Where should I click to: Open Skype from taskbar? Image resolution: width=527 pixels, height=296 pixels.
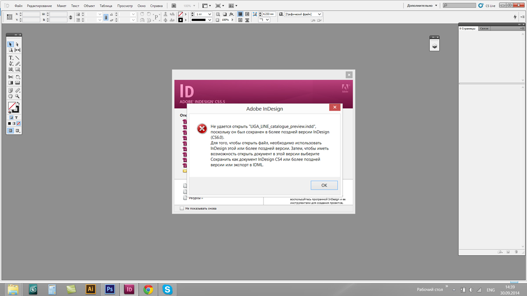click(167, 289)
